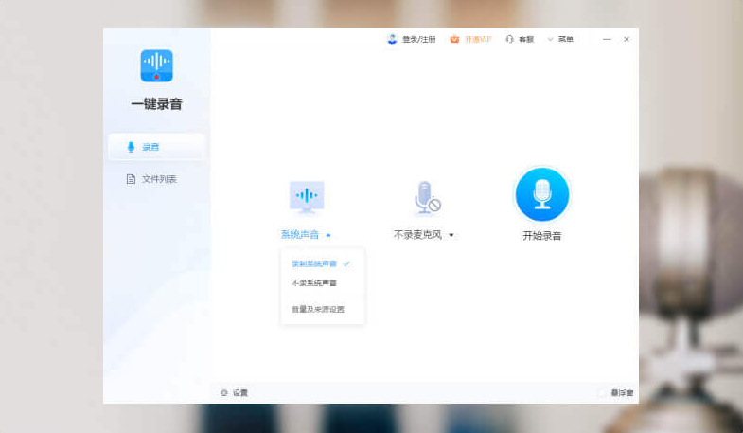Toggle the 悬浮窗 checkbox

(x=602, y=392)
